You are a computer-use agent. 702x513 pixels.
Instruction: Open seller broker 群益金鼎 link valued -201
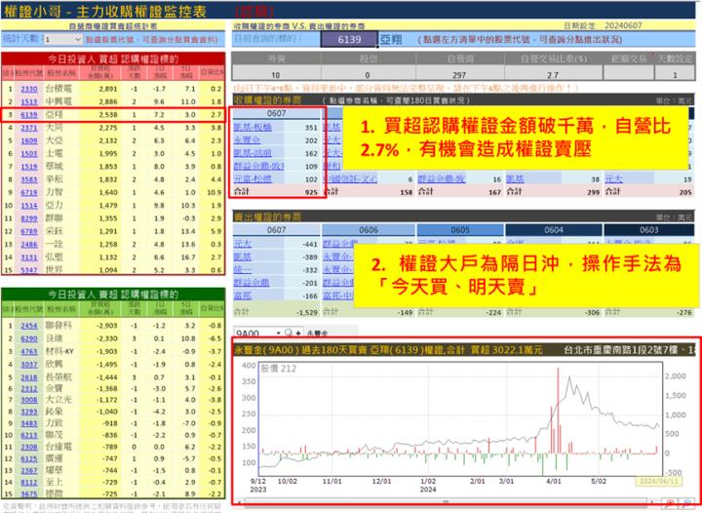[252, 283]
